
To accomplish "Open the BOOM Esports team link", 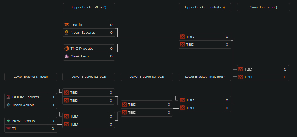I will coord(25,97).
